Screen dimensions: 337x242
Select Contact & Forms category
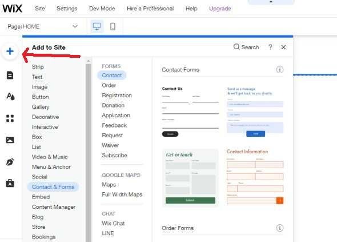tap(53, 187)
